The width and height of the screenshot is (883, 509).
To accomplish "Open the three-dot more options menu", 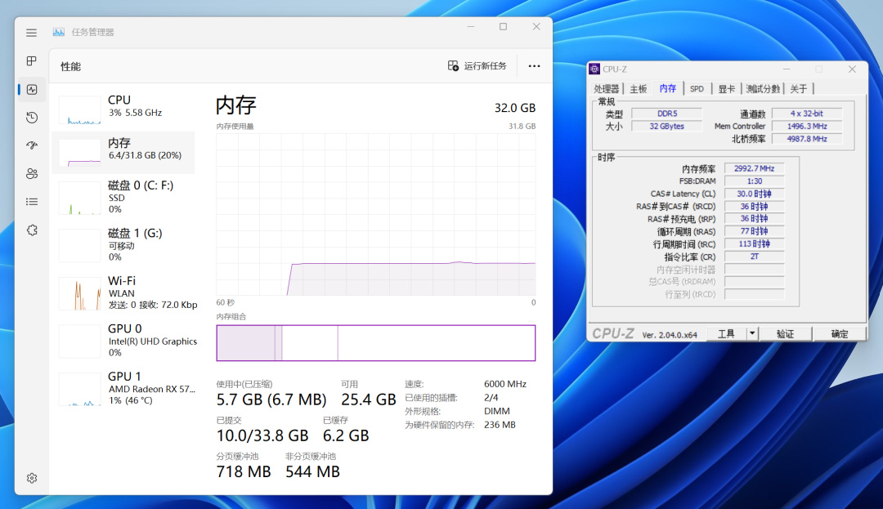I will (534, 66).
